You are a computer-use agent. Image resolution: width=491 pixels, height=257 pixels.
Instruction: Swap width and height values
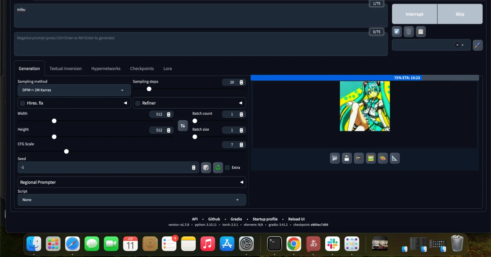click(x=183, y=125)
